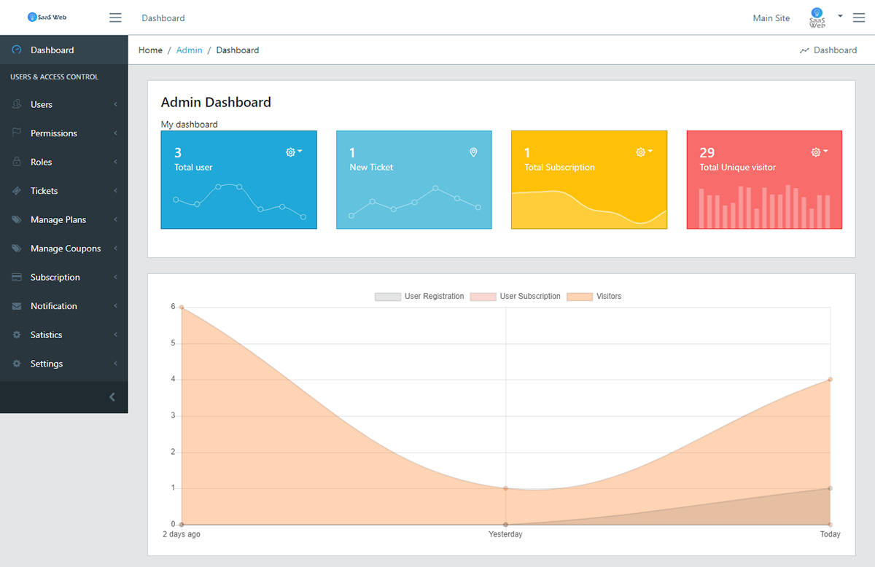This screenshot has height=567, width=875.
Task: Open the user avatar dropdown caret
Action: (840, 15)
